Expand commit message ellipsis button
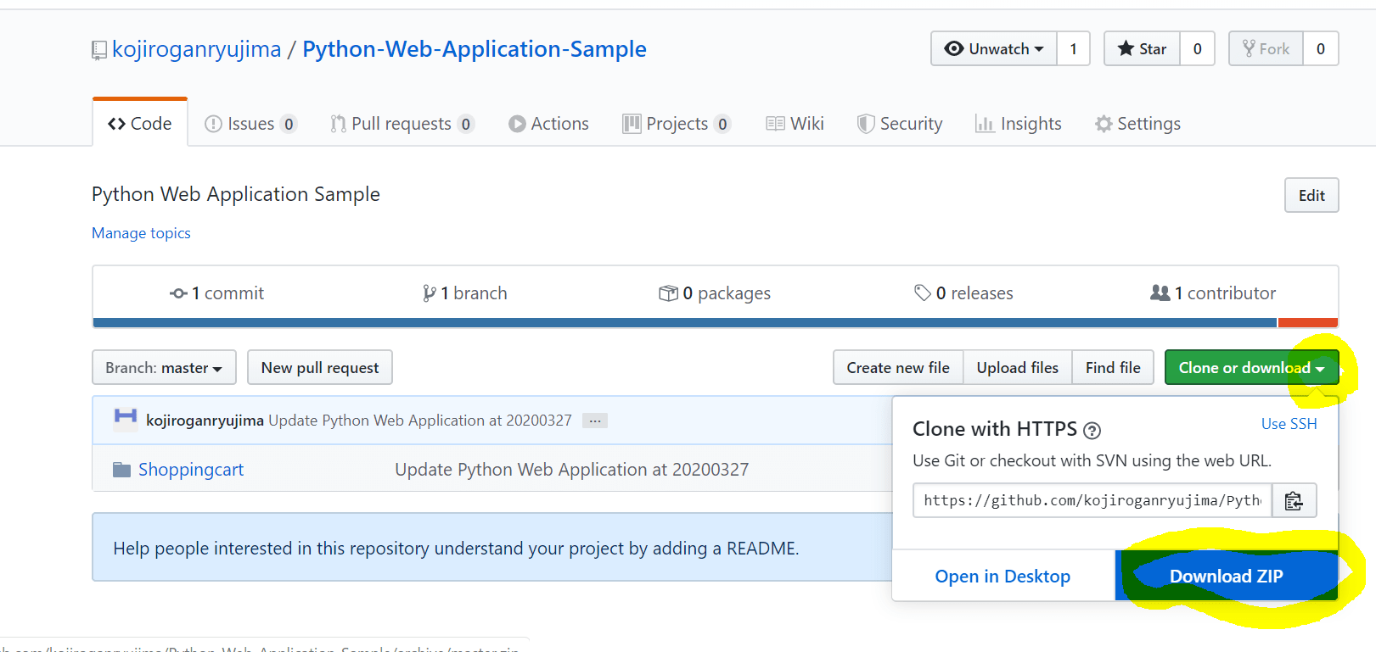The image size is (1376, 652). (595, 421)
